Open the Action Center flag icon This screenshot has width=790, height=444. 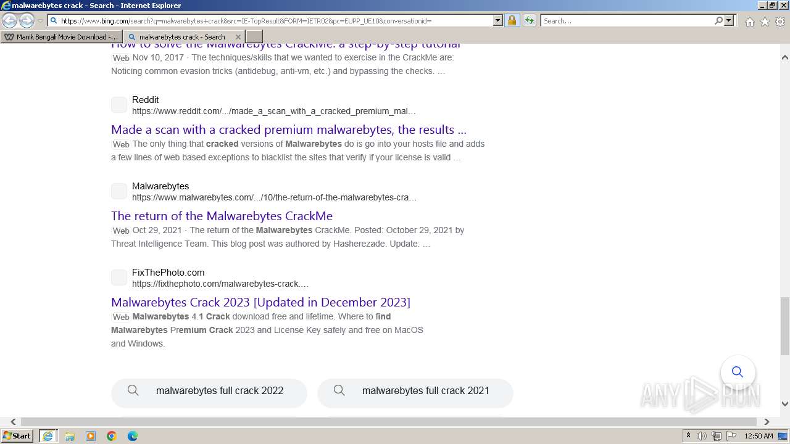(731, 436)
